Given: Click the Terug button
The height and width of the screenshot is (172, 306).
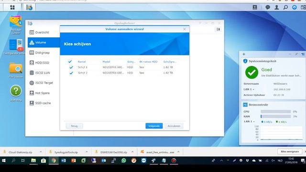Looking at the screenshot, I should (74, 126).
